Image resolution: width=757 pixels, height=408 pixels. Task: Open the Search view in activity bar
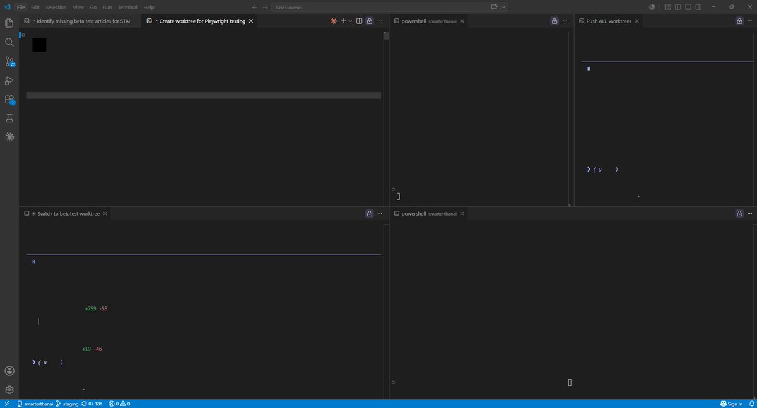(x=9, y=42)
